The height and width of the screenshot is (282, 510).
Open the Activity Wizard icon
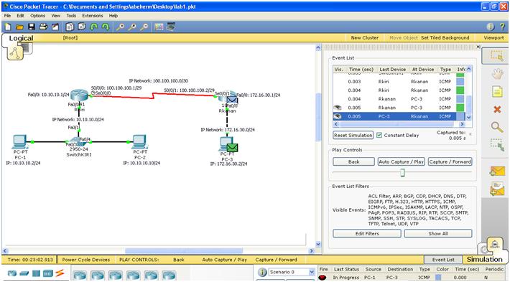click(55, 27)
